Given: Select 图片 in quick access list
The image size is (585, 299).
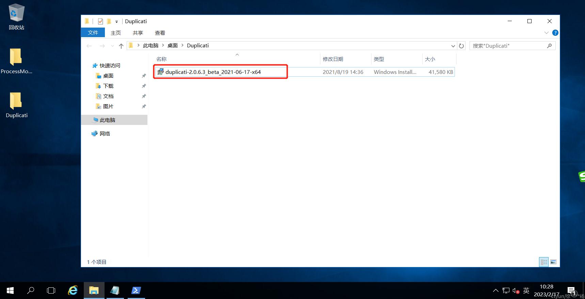Looking at the screenshot, I should pyautogui.click(x=108, y=106).
